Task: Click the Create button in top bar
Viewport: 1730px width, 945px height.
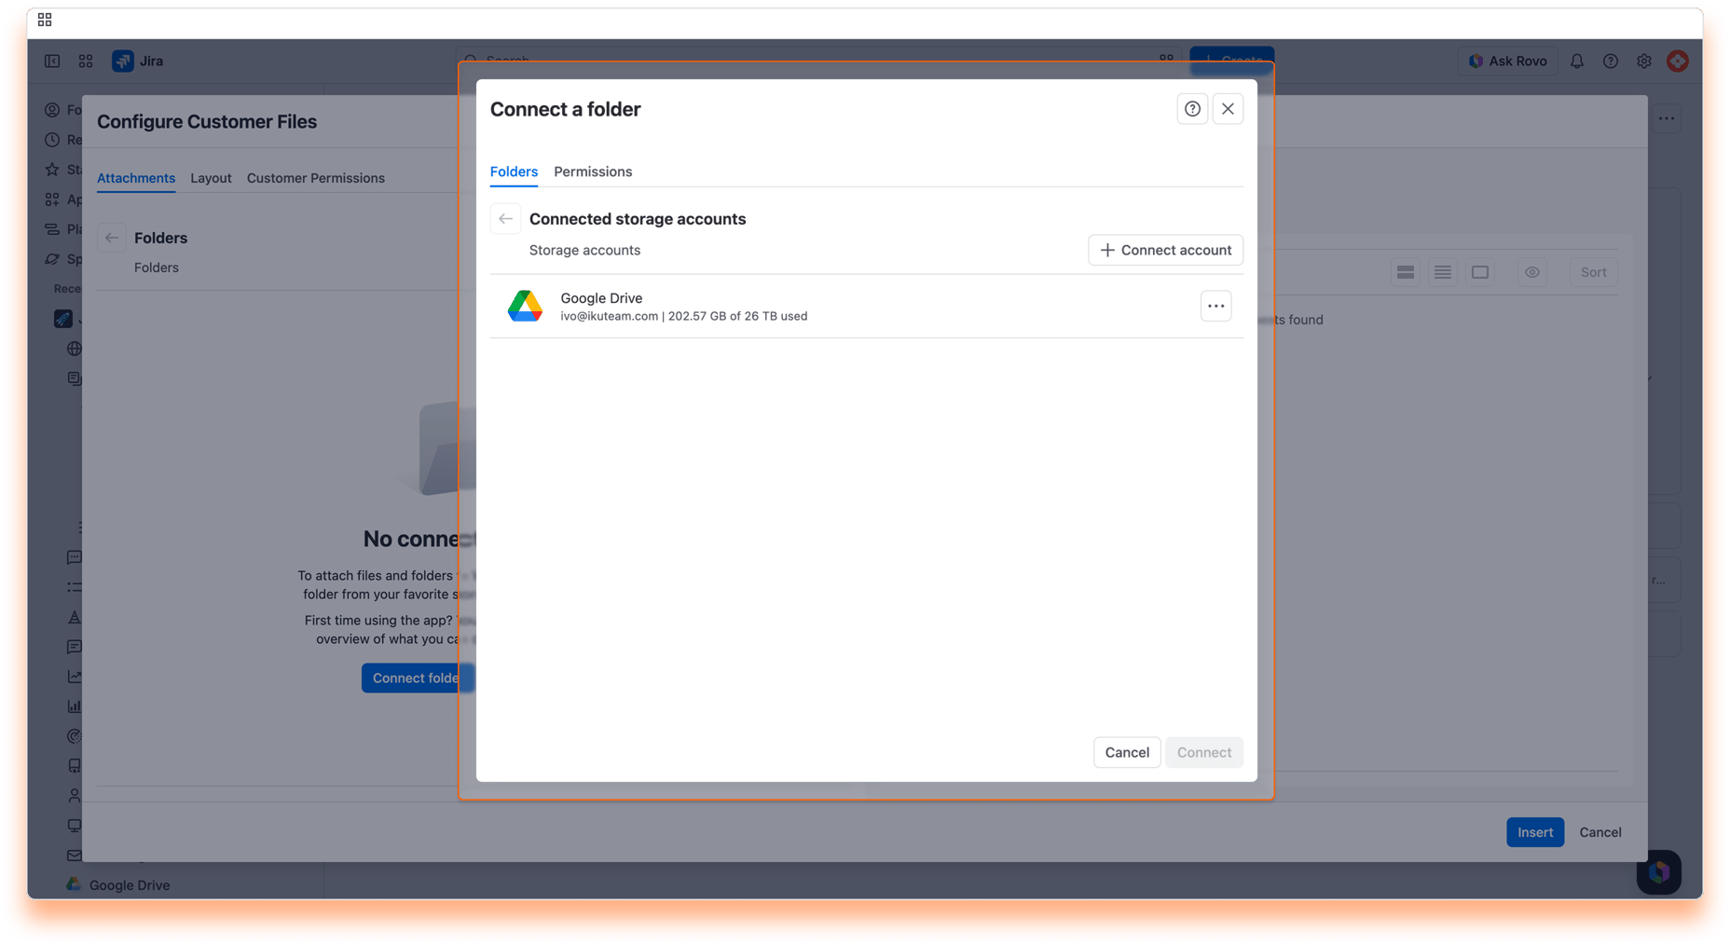Action: tap(1231, 60)
